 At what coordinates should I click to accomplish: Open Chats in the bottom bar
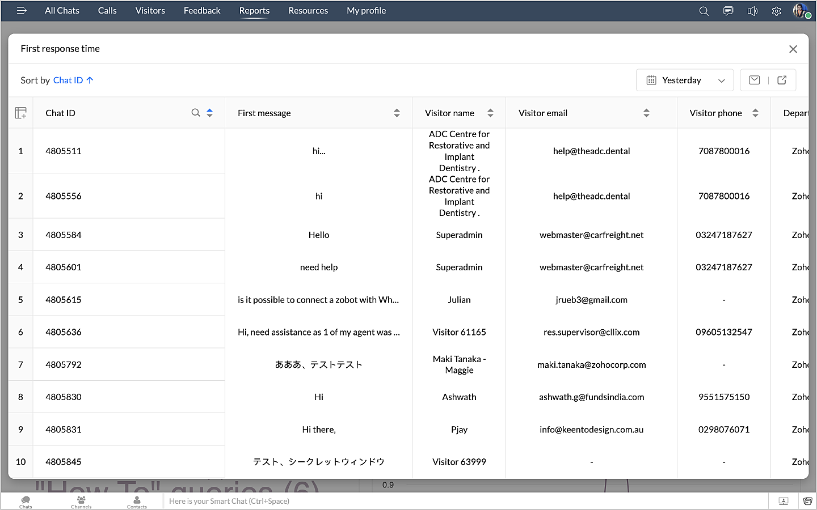26,502
